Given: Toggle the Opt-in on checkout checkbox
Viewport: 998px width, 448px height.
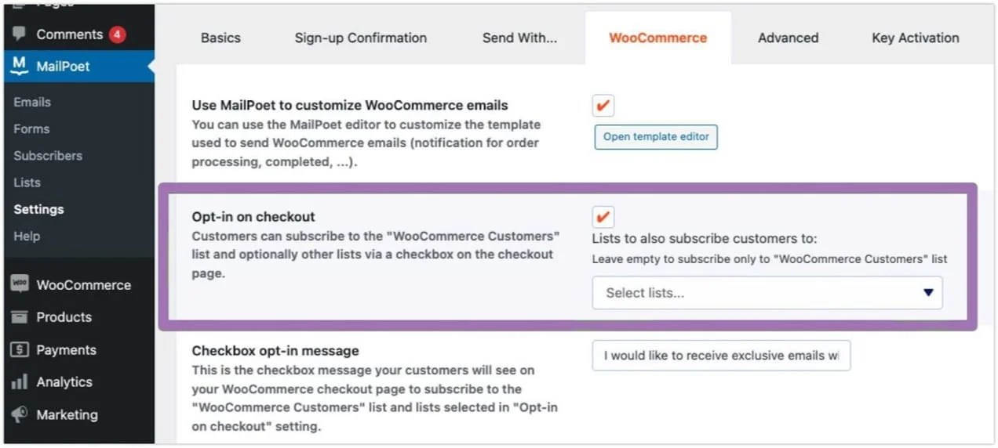Looking at the screenshot, I should (603, 217).
